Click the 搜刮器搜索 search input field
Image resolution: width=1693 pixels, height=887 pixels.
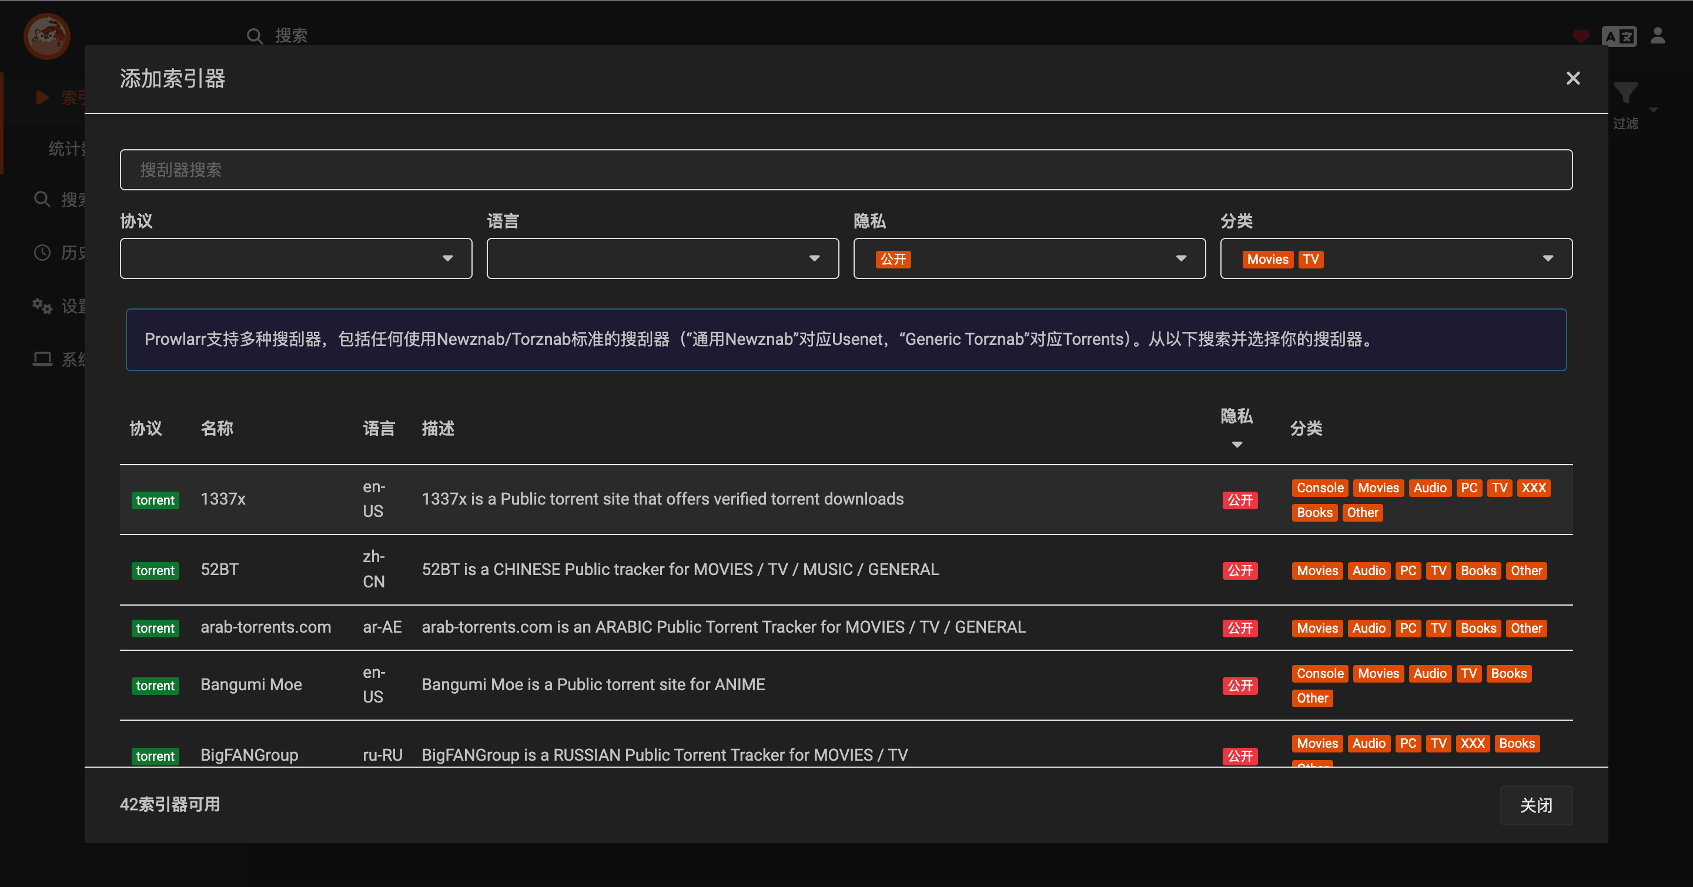click(846, 170)
